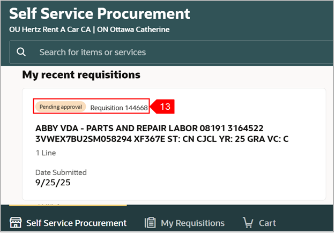
Task: Click the shopping cart icon
Action: [248, 223]
